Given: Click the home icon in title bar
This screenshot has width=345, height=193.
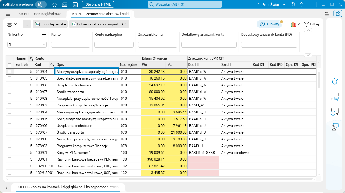Looking at the screenshot, I should (54, 4).
